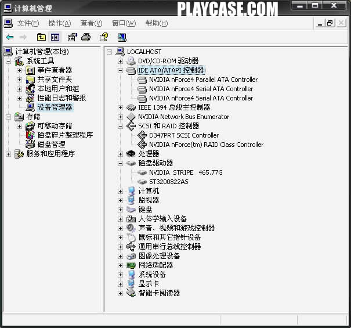Screen dimensions: 351x328
Task: Click the 网络适配器 network card icon
Action: (131, 265)
